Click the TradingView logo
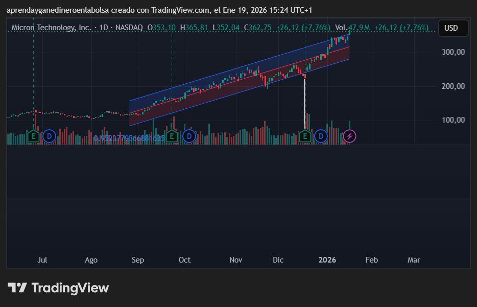This screenshot has width=477, height=307. click(x=58, y=288)
